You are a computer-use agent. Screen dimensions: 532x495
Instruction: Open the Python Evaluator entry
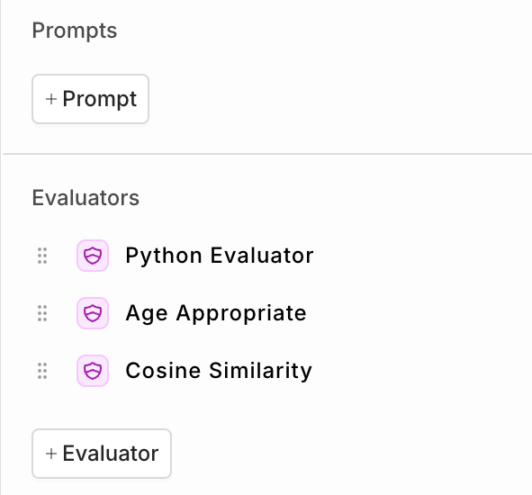(x=220, y=256)
